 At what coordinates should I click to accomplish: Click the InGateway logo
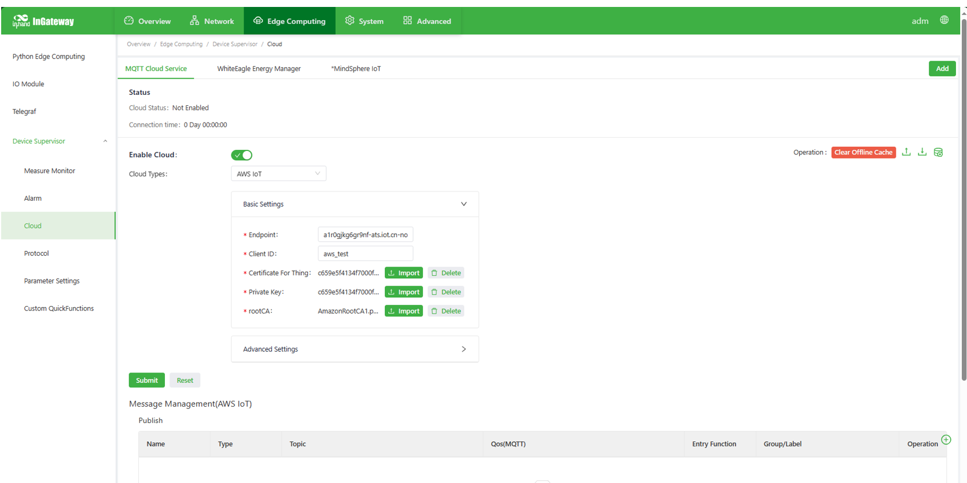[x=44, y=21]
